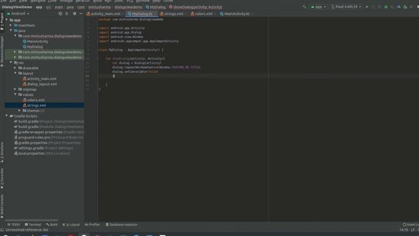This screenshot has width=419, height=236.
Task: Collapse the Gradle Scripts node
Action: coord(7,116)
